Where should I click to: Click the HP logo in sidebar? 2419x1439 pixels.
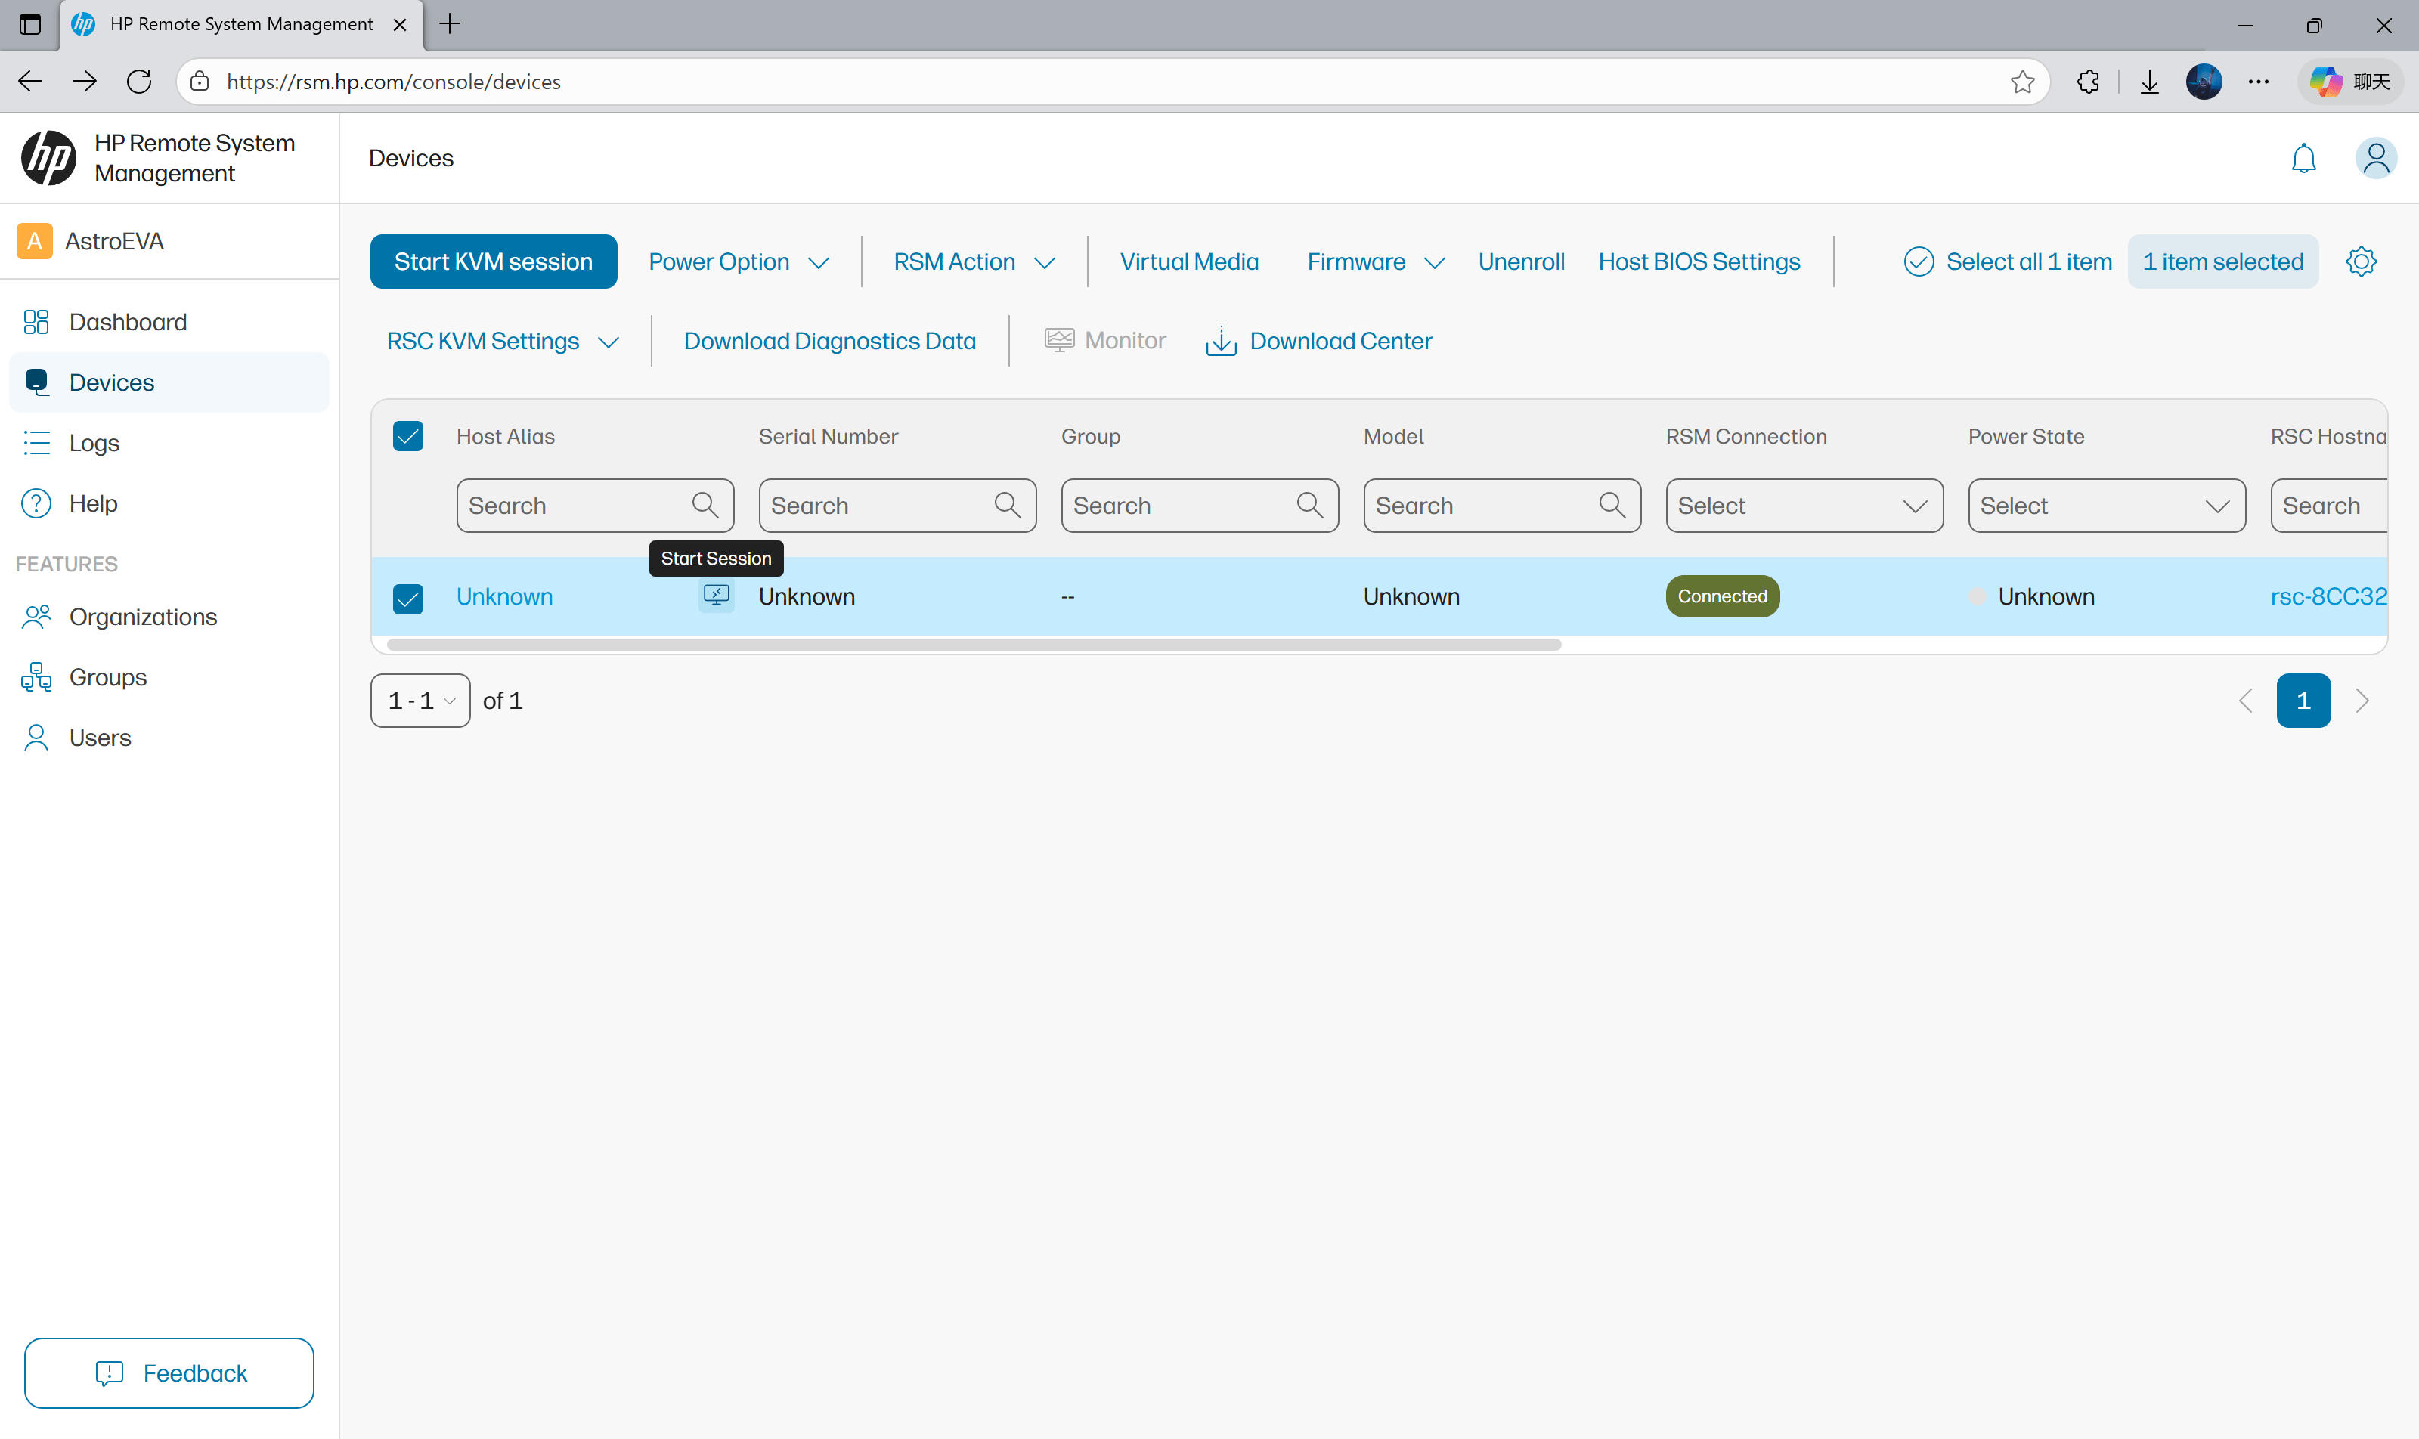coord(48,158)
